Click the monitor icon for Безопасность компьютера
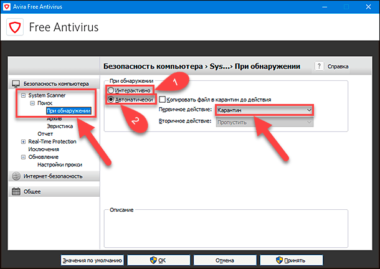The height and width of the screenshot is (269, 380). point(16,84)
